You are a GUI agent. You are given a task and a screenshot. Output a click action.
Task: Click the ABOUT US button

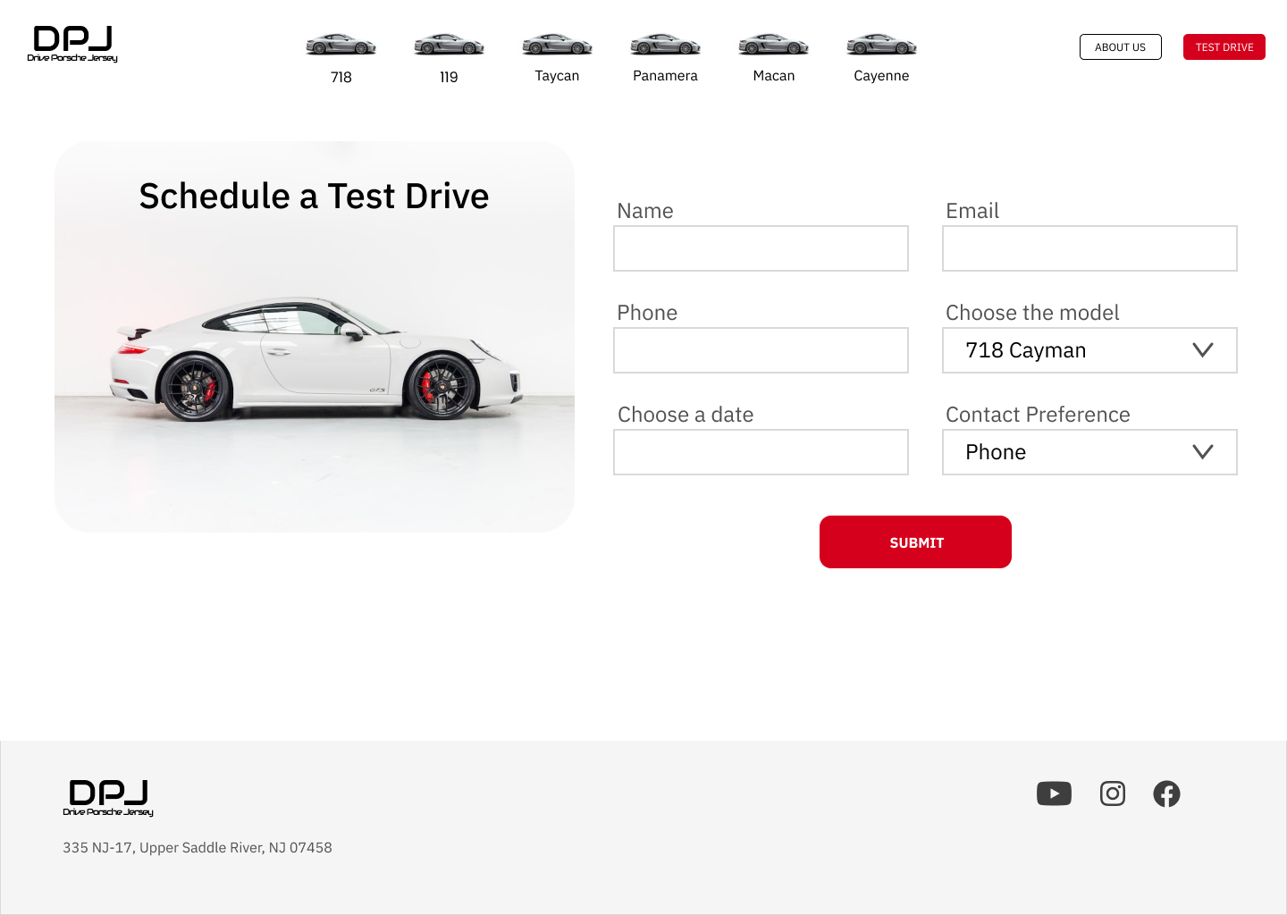click(1120, 46)
